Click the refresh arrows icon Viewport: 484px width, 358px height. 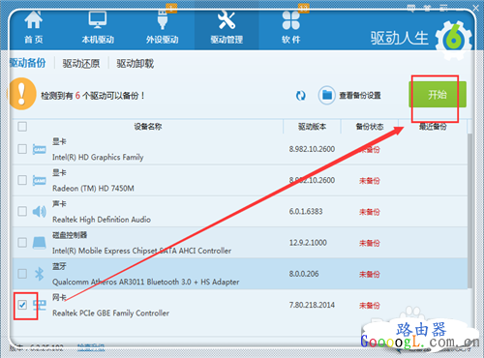pyautogui.click(x=301, y=96)
